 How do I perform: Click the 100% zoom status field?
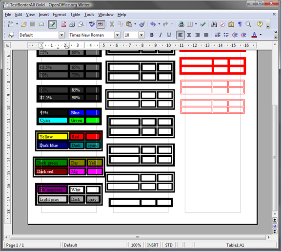(136, 245)
